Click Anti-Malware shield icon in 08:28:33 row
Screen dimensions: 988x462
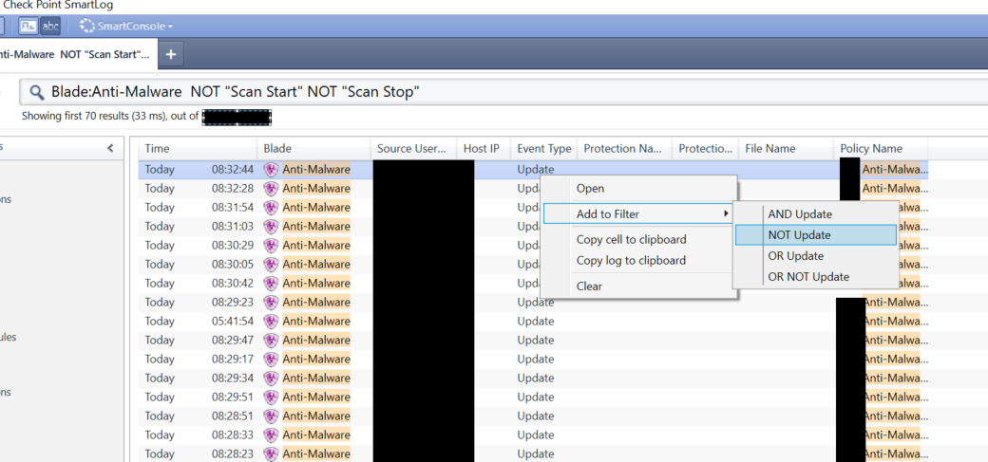point(271,434)
